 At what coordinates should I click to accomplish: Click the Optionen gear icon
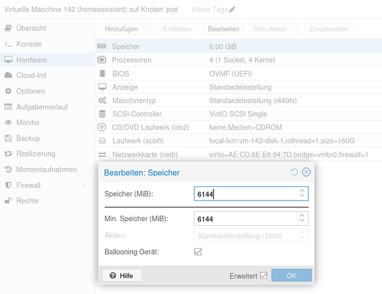pyautogui.click(x=8, y=91)
